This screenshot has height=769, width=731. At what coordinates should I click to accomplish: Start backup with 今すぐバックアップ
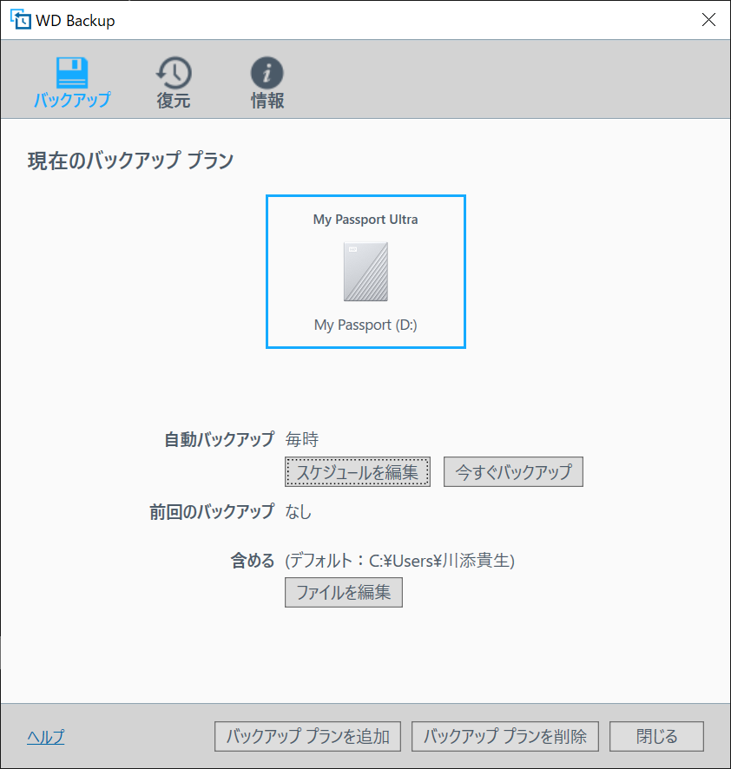pyautogui.click(x=513, y=471)
